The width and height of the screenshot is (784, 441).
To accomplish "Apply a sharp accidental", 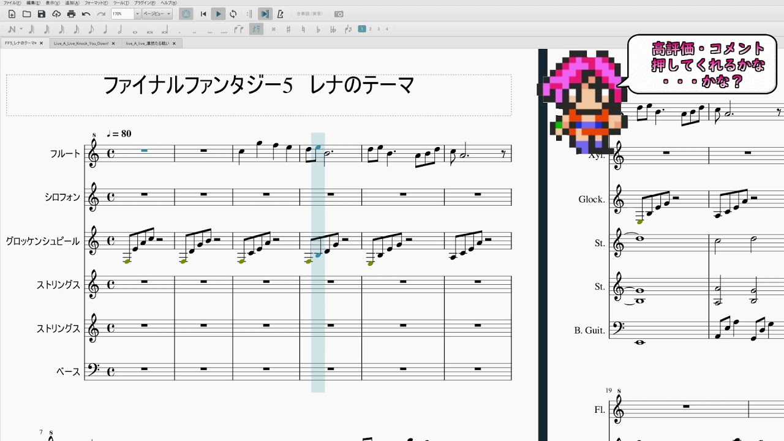I will [x=288, y=29].
